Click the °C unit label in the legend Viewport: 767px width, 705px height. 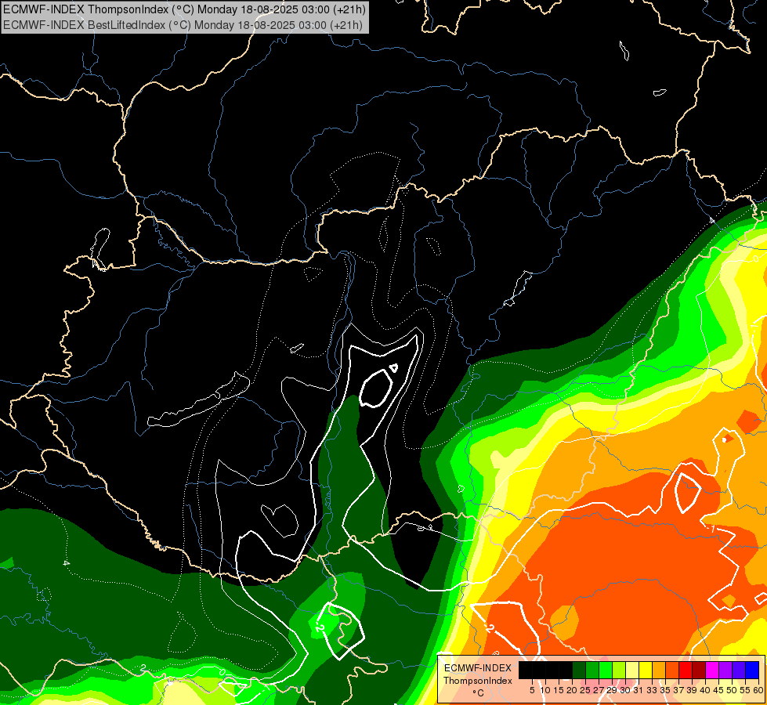(478, 693)
